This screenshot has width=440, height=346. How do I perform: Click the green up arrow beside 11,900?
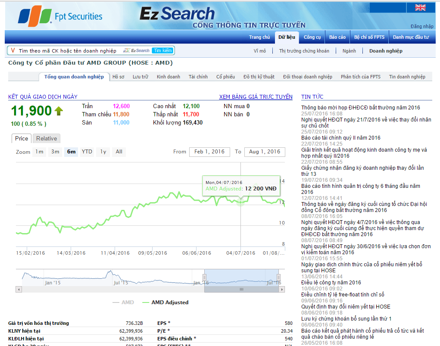(59, 111)
